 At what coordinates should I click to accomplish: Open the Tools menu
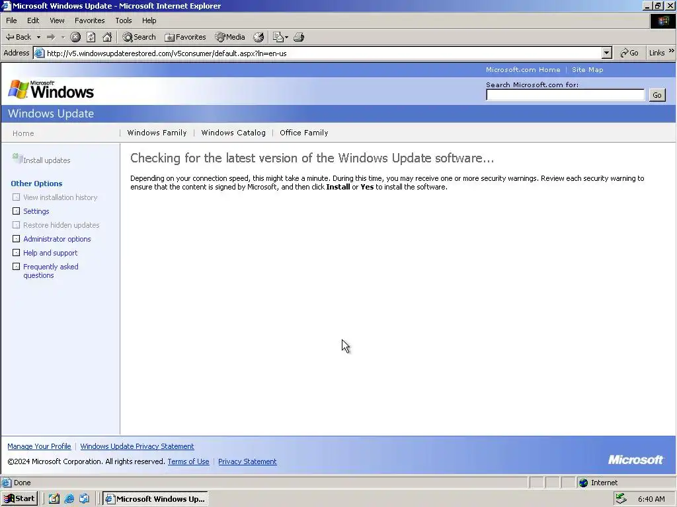click(x=124, y=20)
